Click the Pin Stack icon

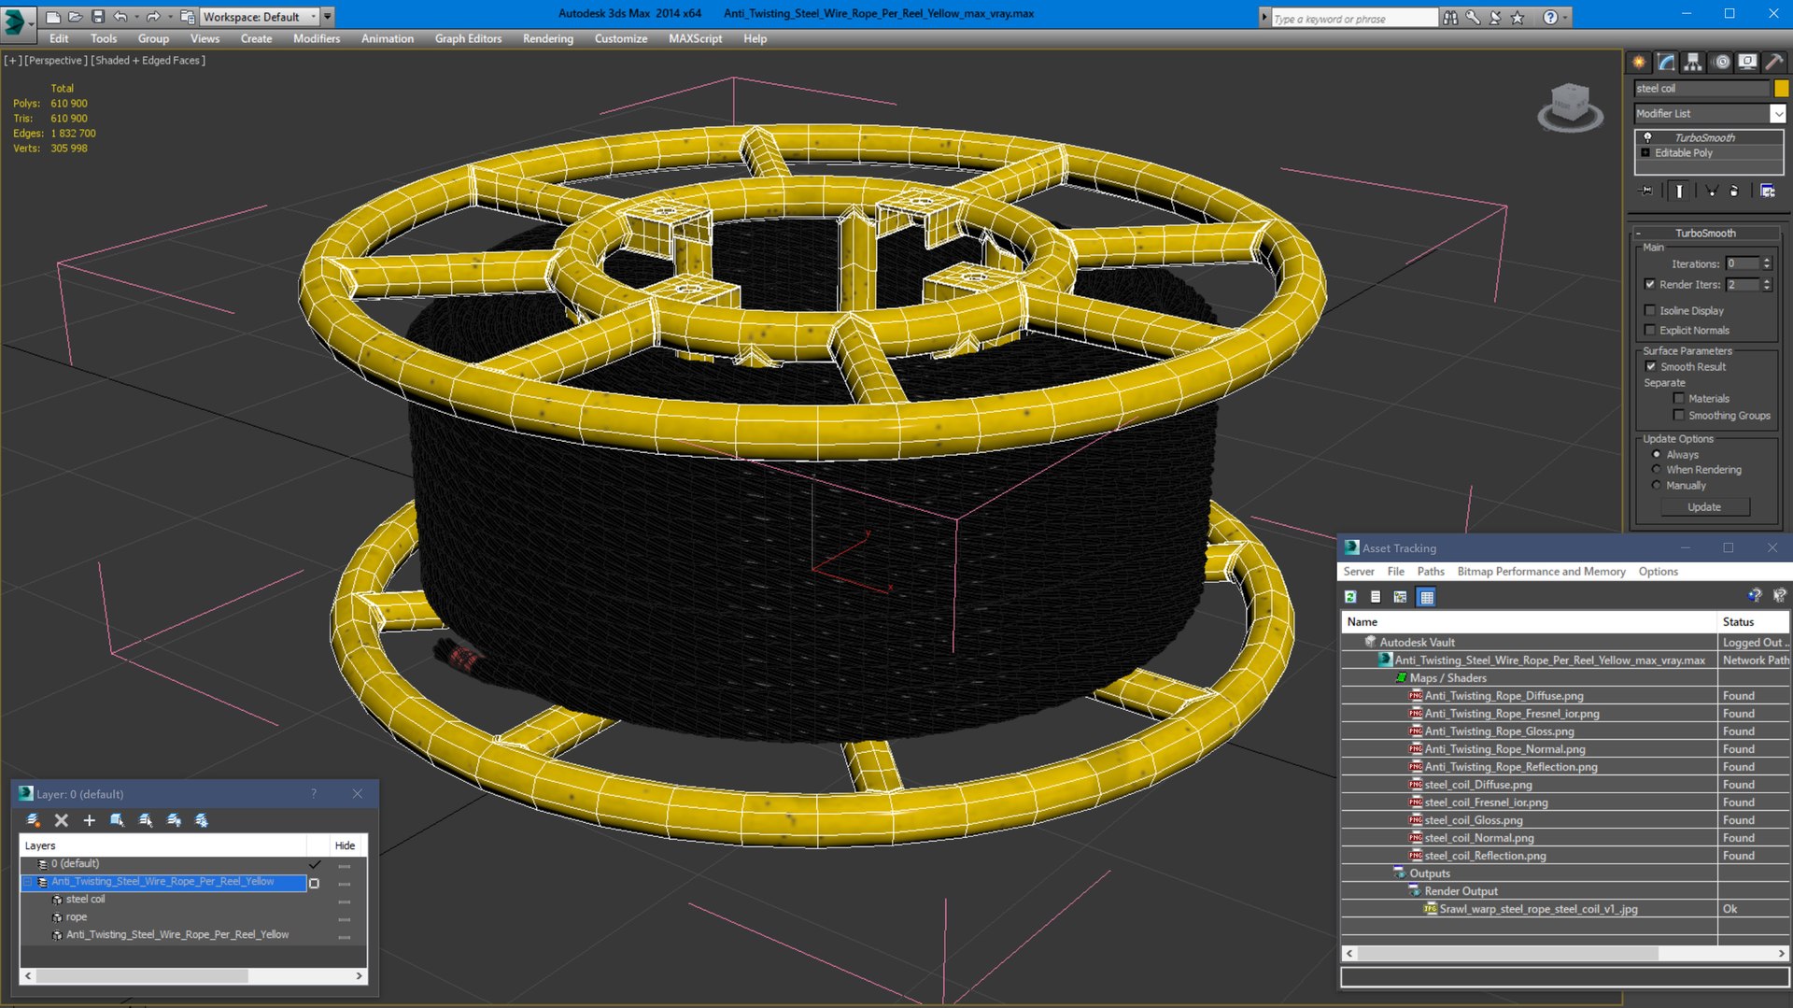click(x=1646, y=191)
